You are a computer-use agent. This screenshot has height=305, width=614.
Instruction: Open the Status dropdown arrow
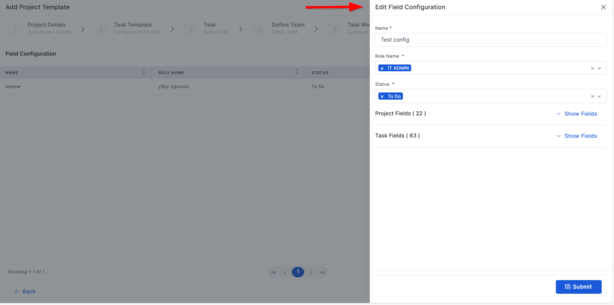[x=599, y=97]
